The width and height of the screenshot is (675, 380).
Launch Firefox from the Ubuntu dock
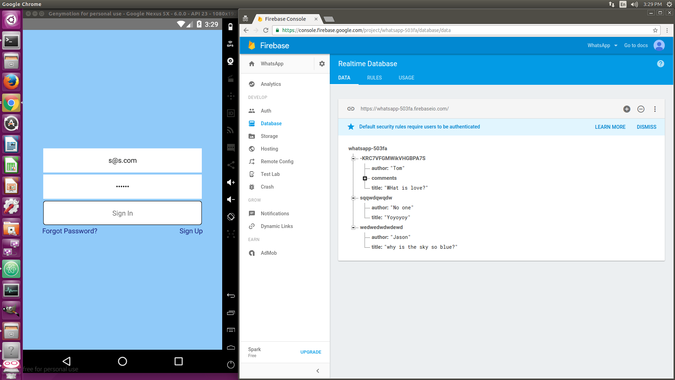click(11, 82)
